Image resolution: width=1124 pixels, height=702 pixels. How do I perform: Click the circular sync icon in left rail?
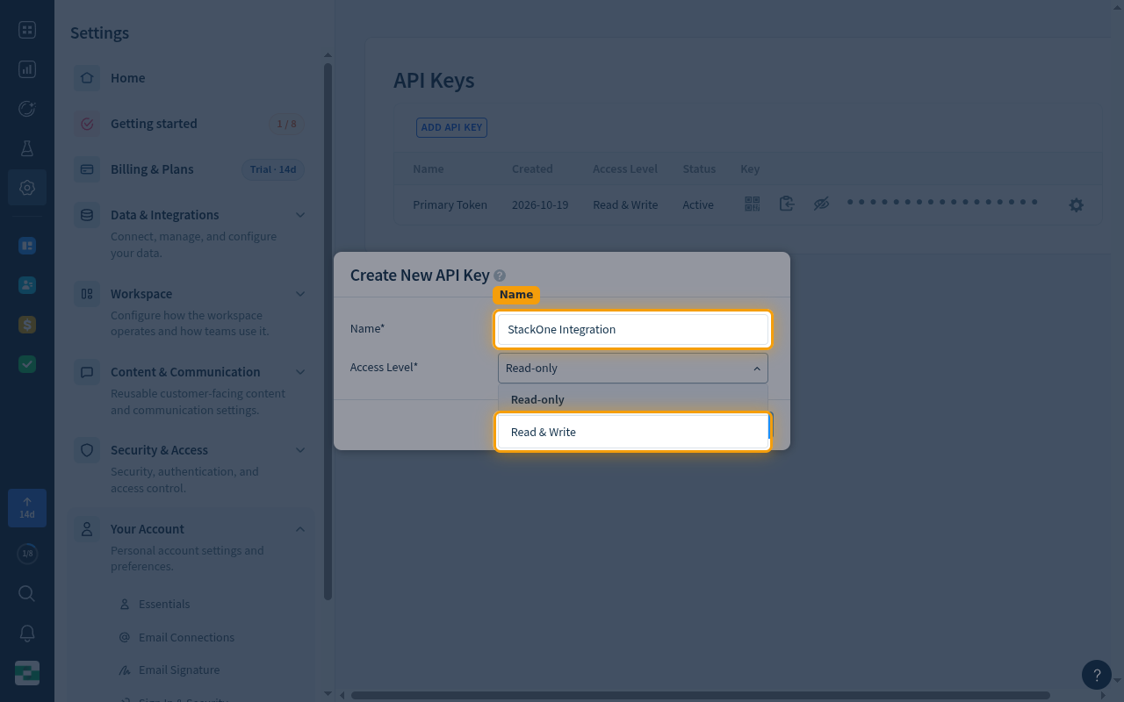[x=27, y=109]
